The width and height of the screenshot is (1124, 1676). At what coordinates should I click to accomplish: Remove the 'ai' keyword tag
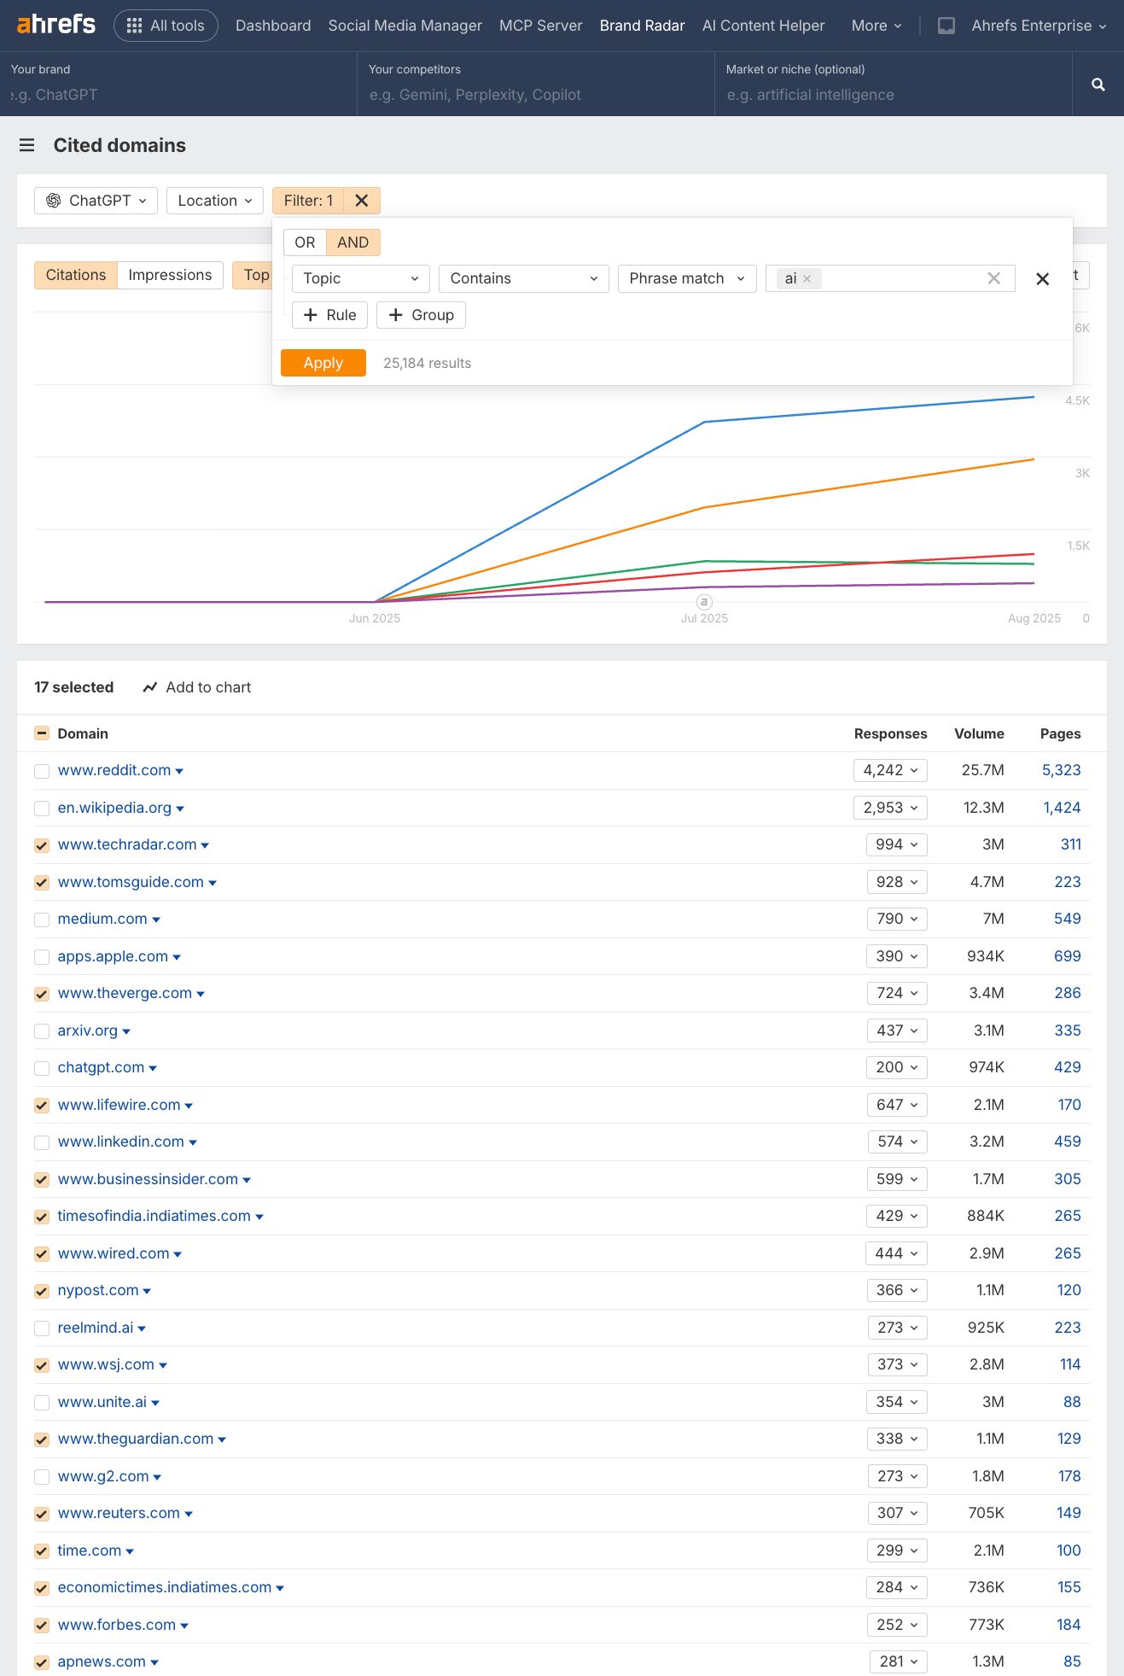pyautogui.click(x=807, y=279)
